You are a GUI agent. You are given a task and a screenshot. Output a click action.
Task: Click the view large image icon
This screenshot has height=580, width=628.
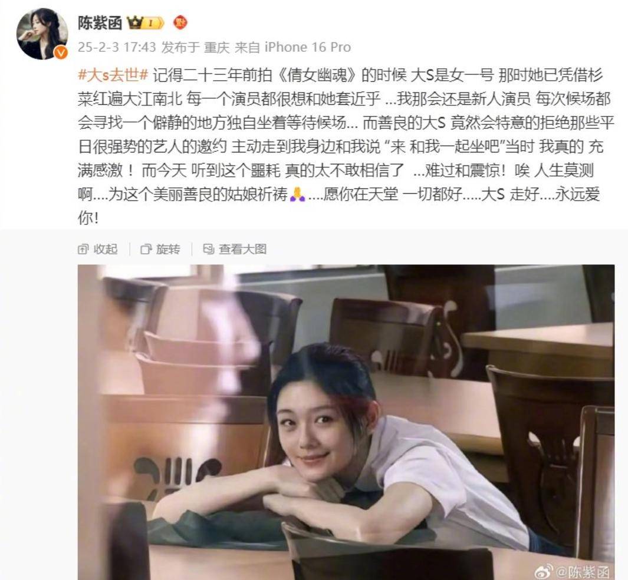click(208, 249)
